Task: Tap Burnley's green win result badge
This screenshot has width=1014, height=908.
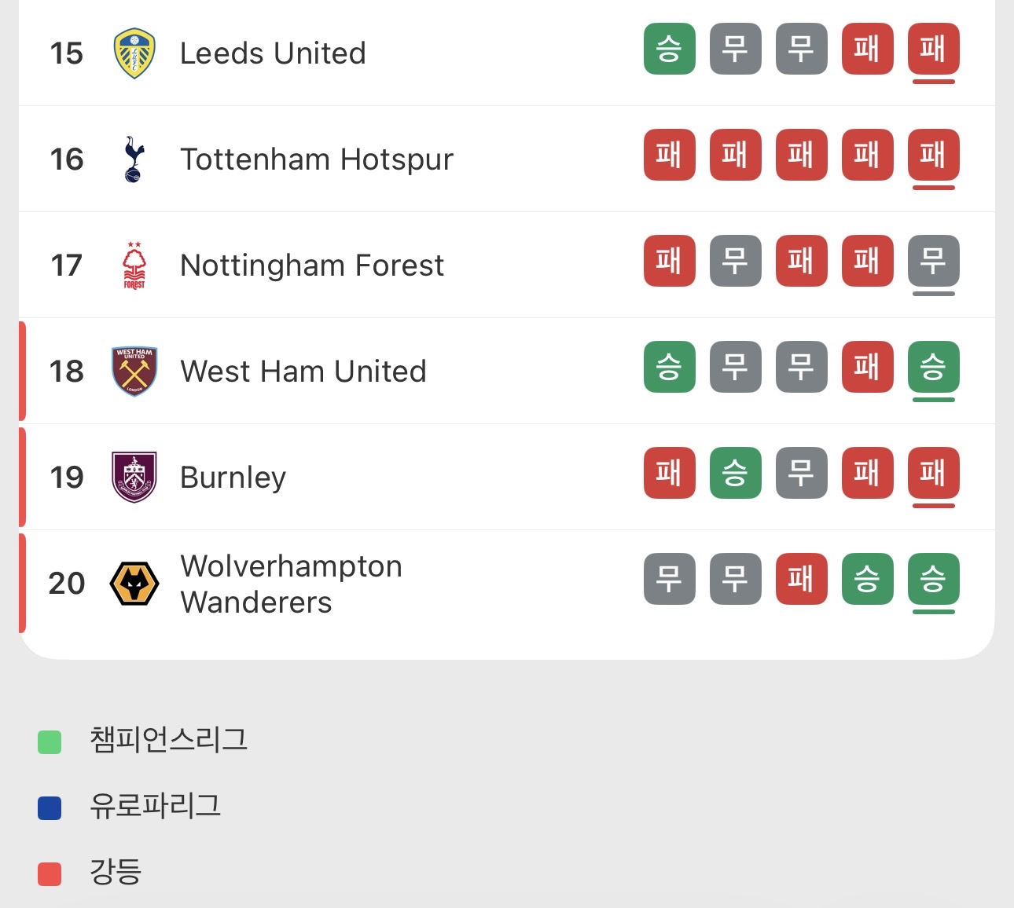Action: tap(735, 473)
